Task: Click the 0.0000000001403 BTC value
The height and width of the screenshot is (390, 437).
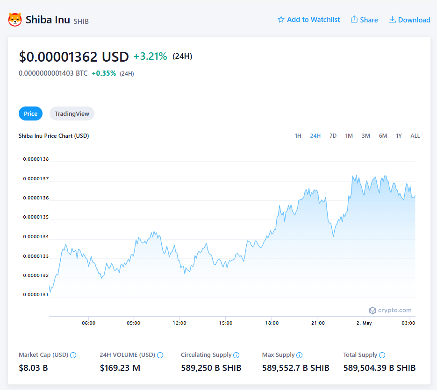Action: (x=53, y=73)
